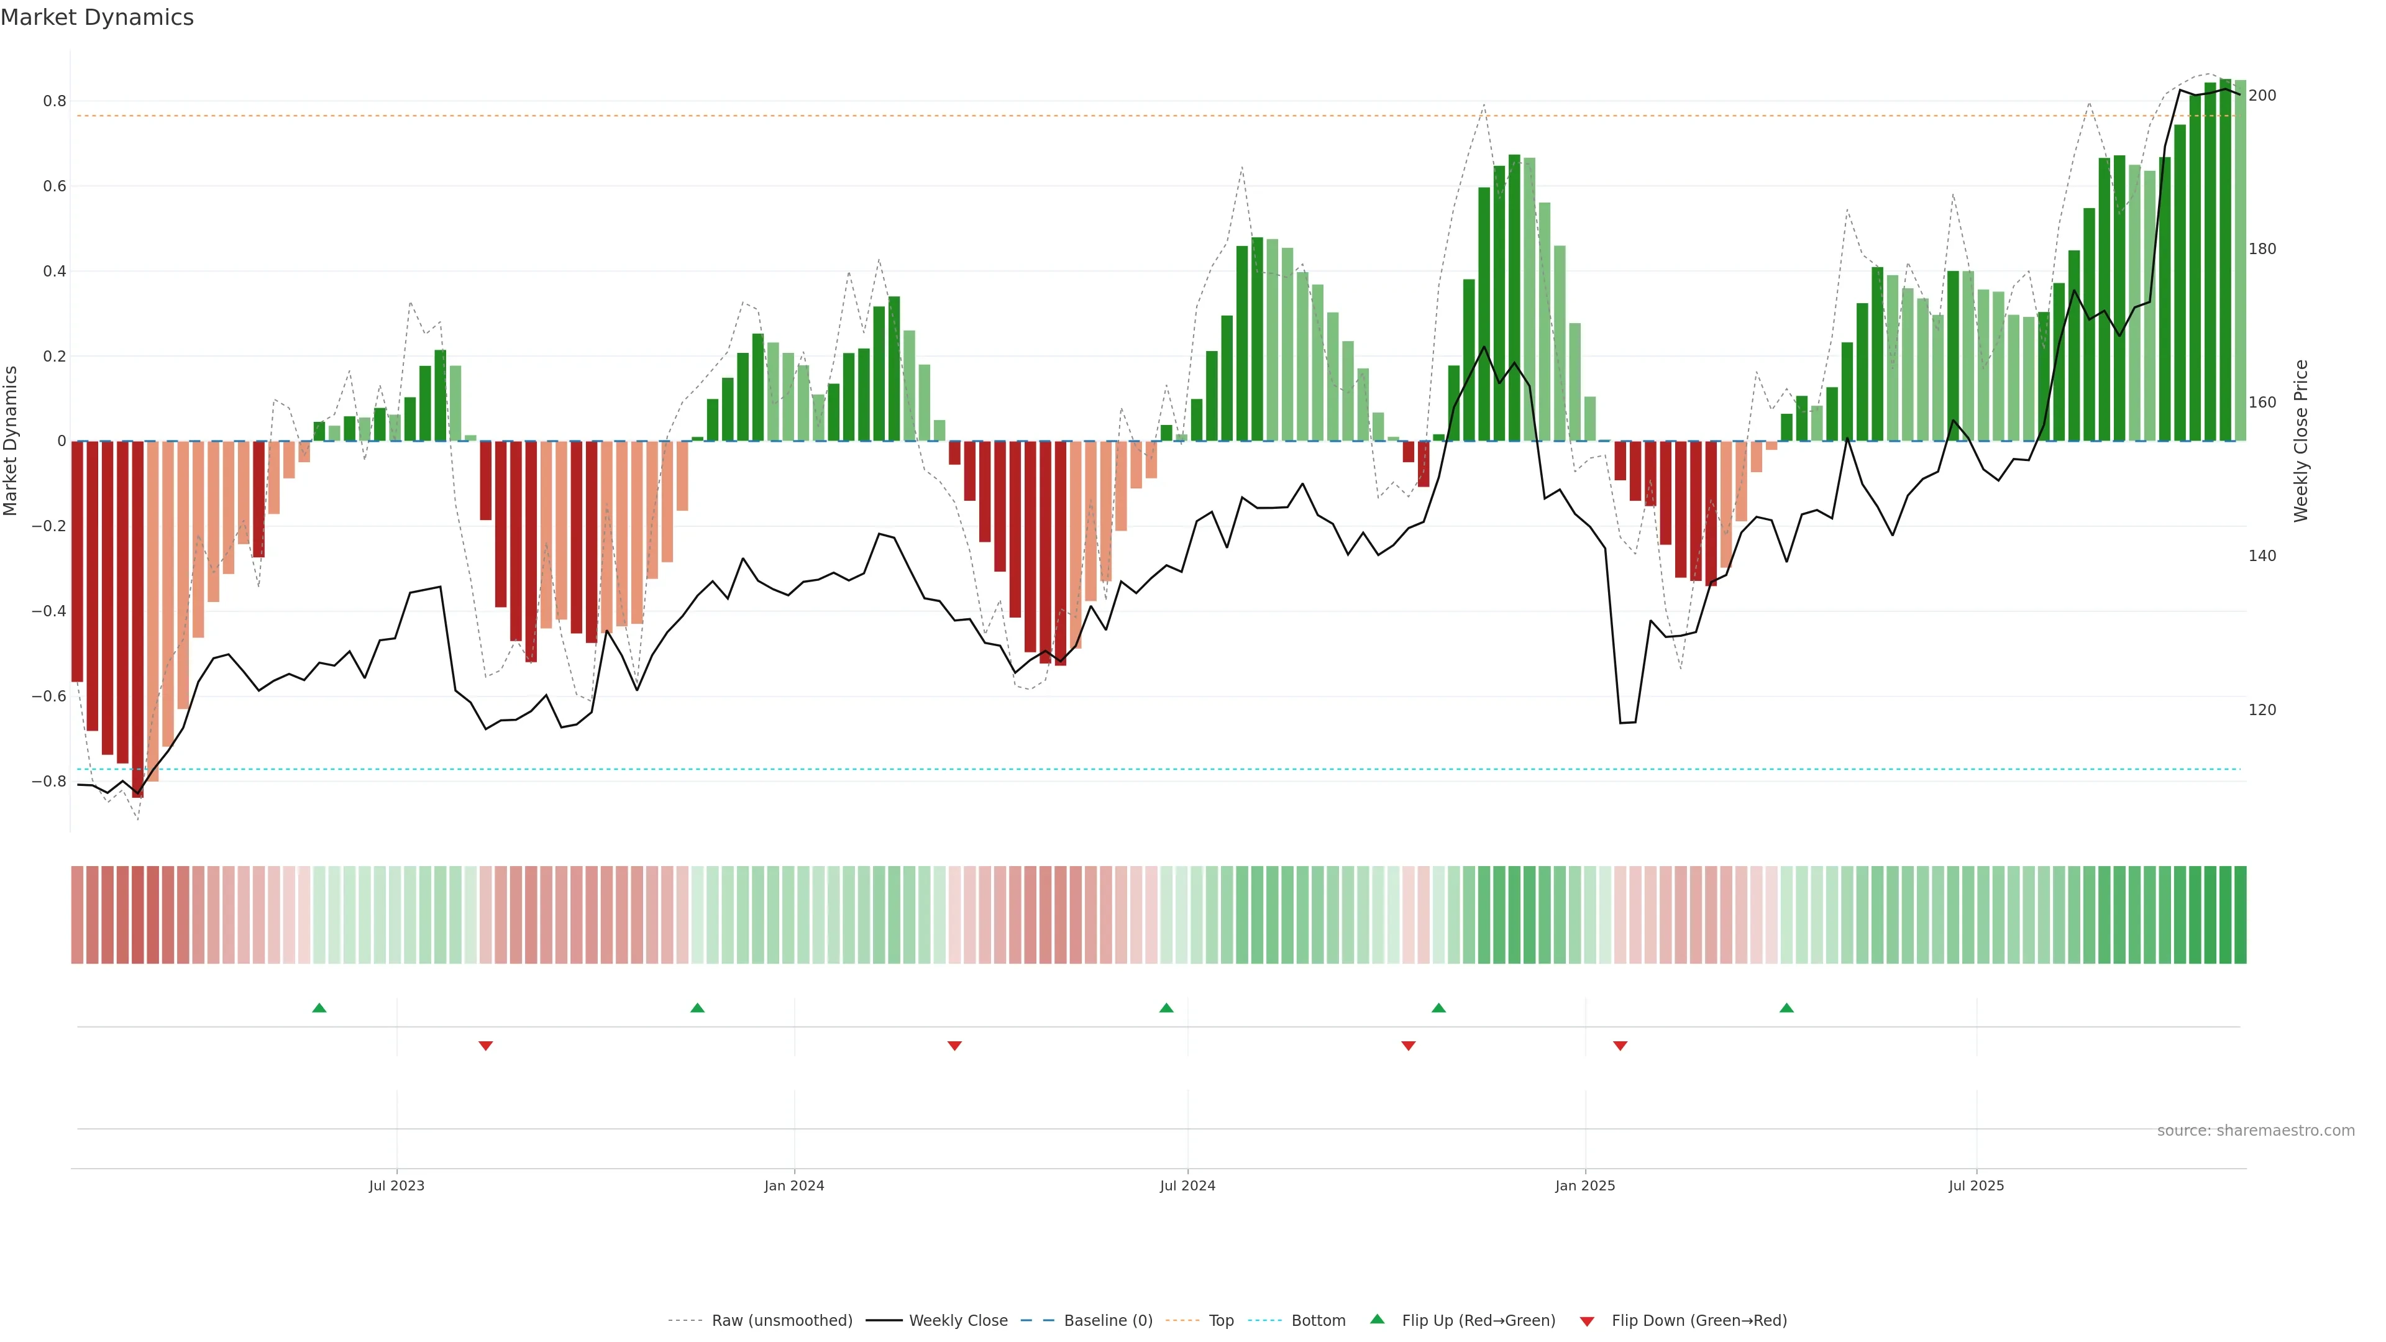The image size is (2386, 1342).
Task: Click the red flip-down marker before Jul 2024
Action: click(955, 1046)
